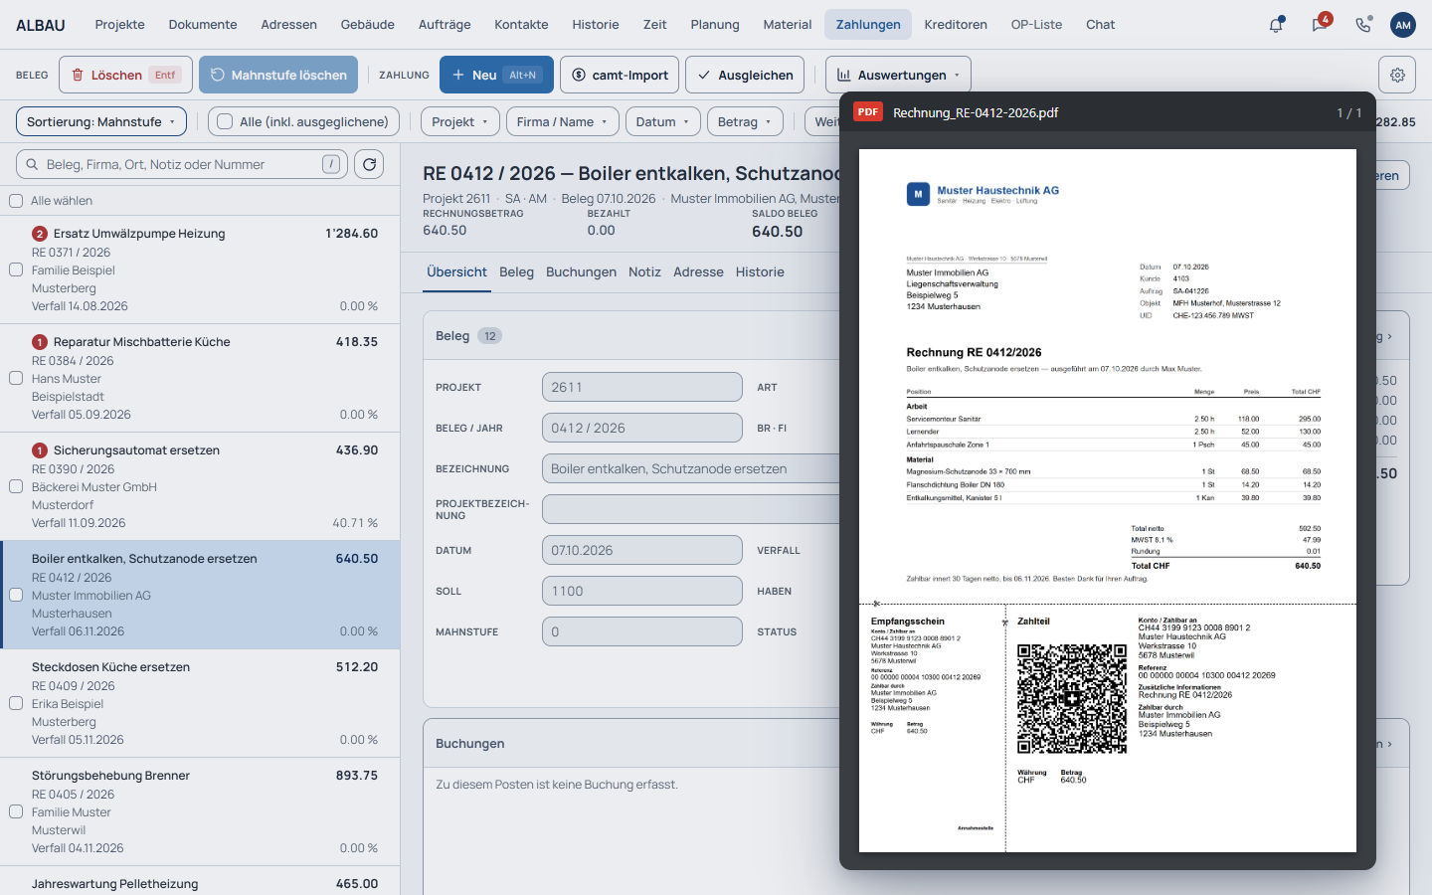Open the Adresse tab
This screenshot has width=1432, height=895.
click(698, 271)
